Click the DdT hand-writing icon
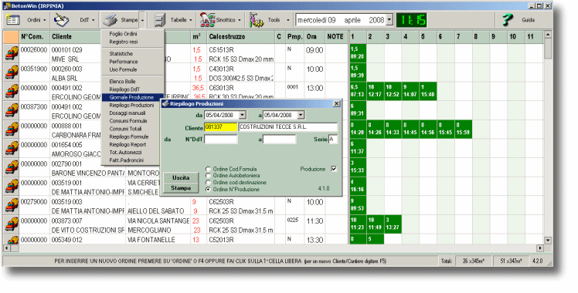 point(61,20)
